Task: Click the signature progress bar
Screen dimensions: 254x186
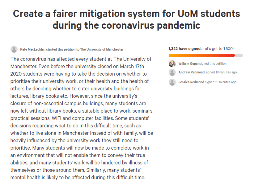Action: coord(206,56)
